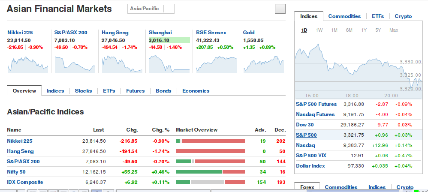428x192 pixels.
Task: Select the Forex tab in the lower sidebar widget
Action: click(x=307, y=187)
